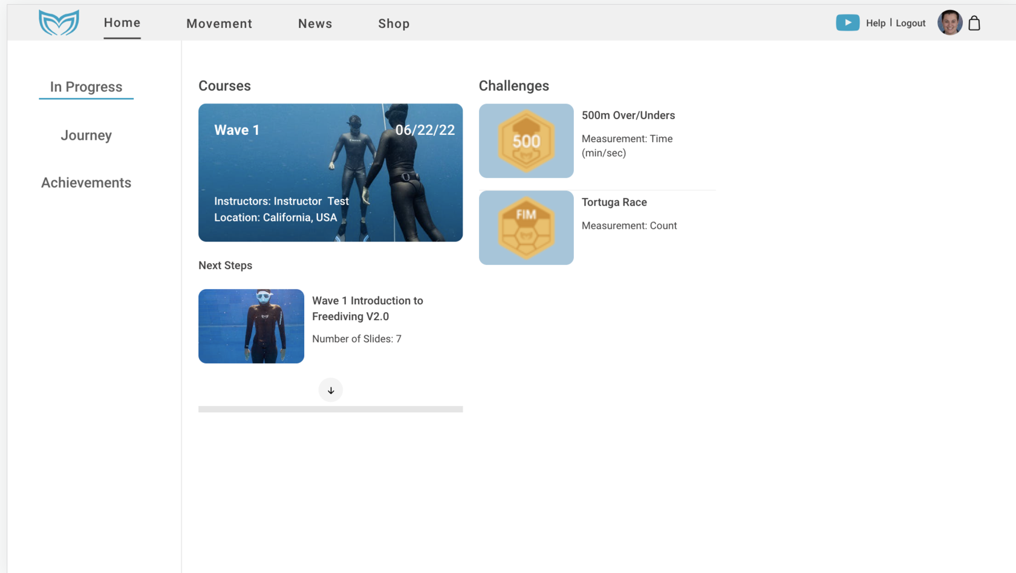
Task: Select the 500 hexagon challenge badge
Action: (x=526, y=141)
